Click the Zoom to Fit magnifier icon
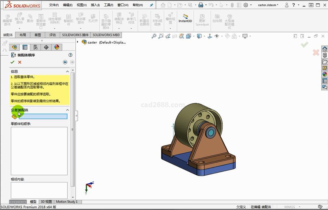Screen dimensions: 328x210 coord(154,36)
